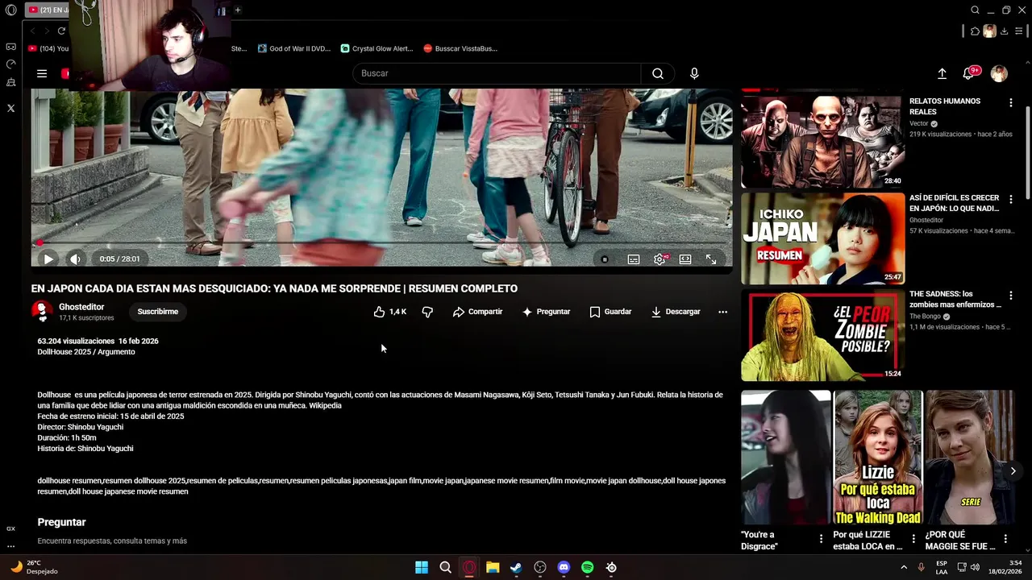Screen dimensions: 1032x580
Task: Enter fullscreen mode on the video
Action: pos(711,259)
